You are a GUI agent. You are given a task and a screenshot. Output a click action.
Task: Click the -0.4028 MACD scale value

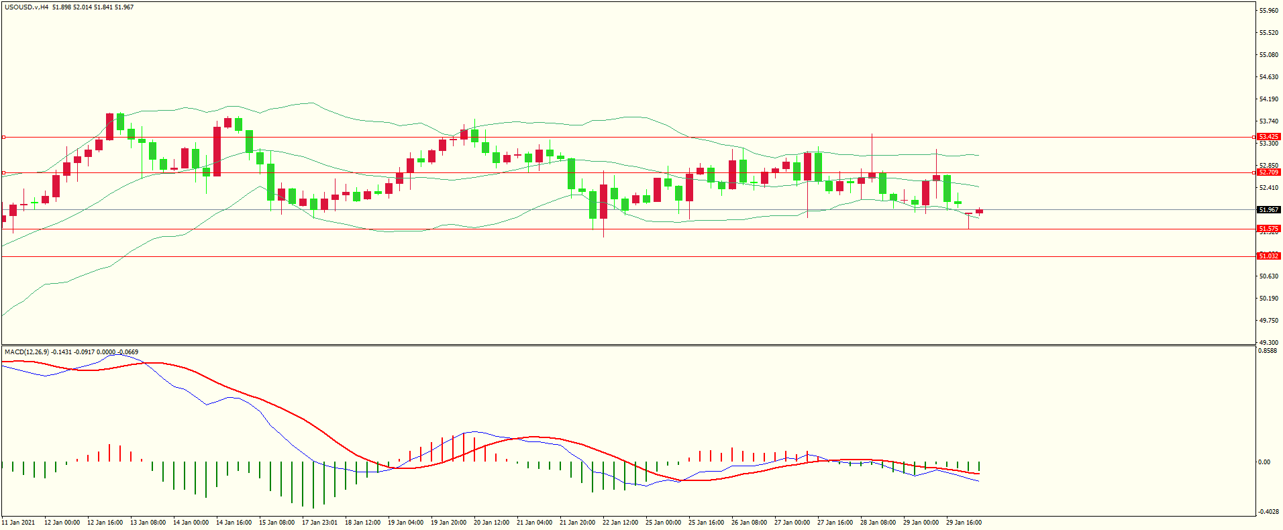[1268, 512]
